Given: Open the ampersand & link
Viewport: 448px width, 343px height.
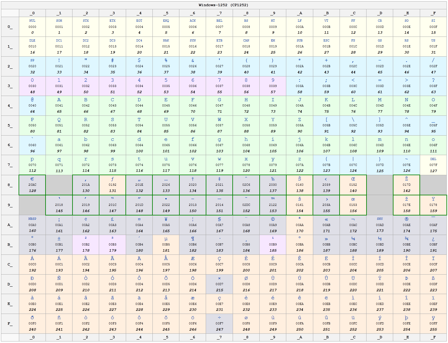Looking at the screenshot, I should point(193,60).
